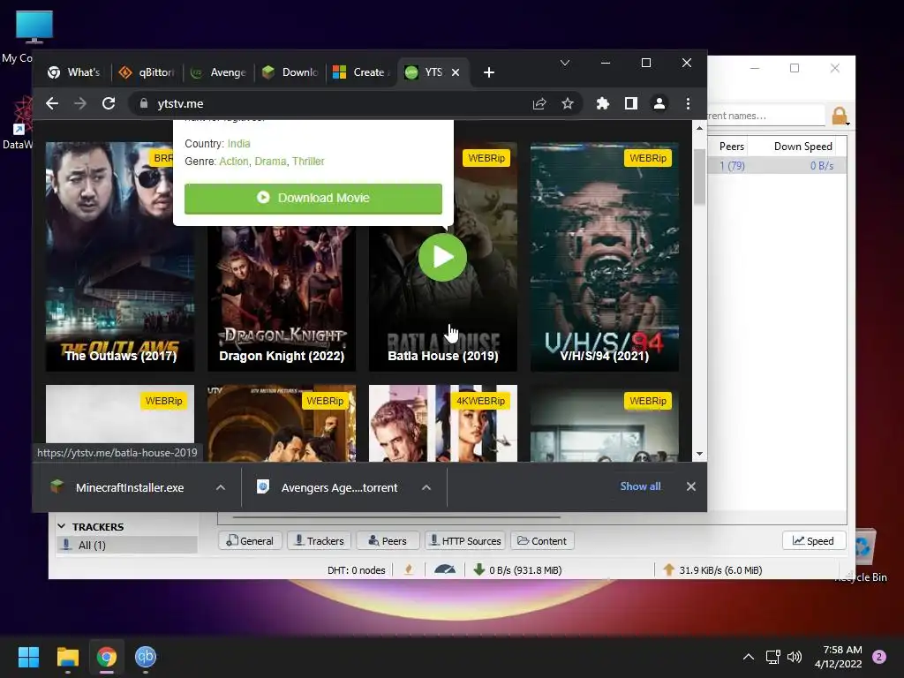
Task: Sort by Down Speed column in qBittorrent
Action: [802, 147]
